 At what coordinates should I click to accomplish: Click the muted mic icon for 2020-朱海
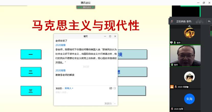click(x=176, y=109)
